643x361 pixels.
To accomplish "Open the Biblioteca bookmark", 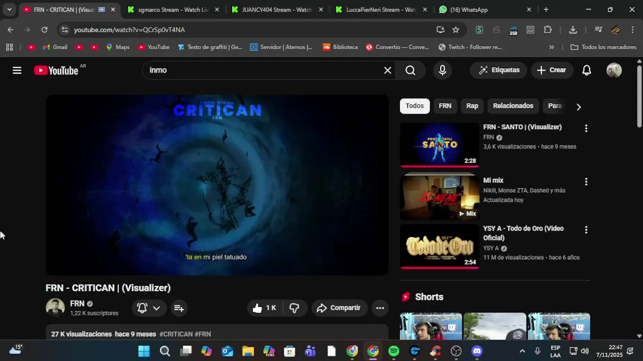I will pos(340,47).
